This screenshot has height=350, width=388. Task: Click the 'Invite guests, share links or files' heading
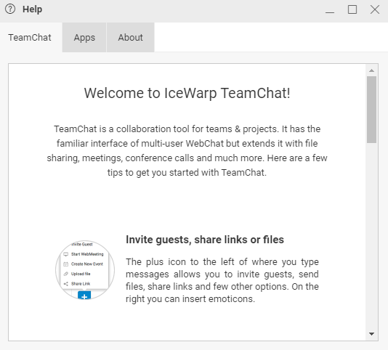[x=205, y=240]
